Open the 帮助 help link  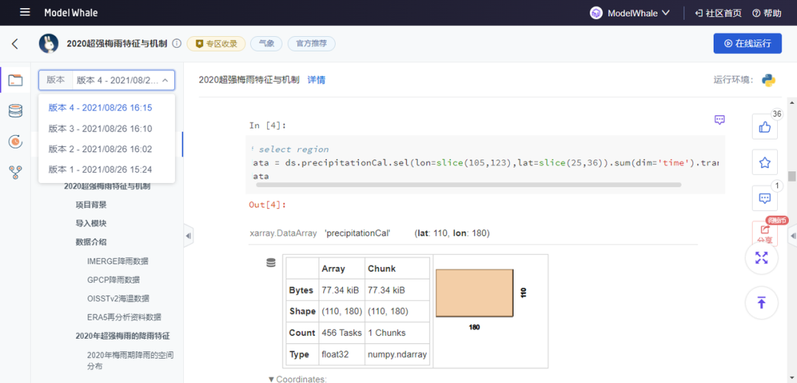tap(767, 13)
